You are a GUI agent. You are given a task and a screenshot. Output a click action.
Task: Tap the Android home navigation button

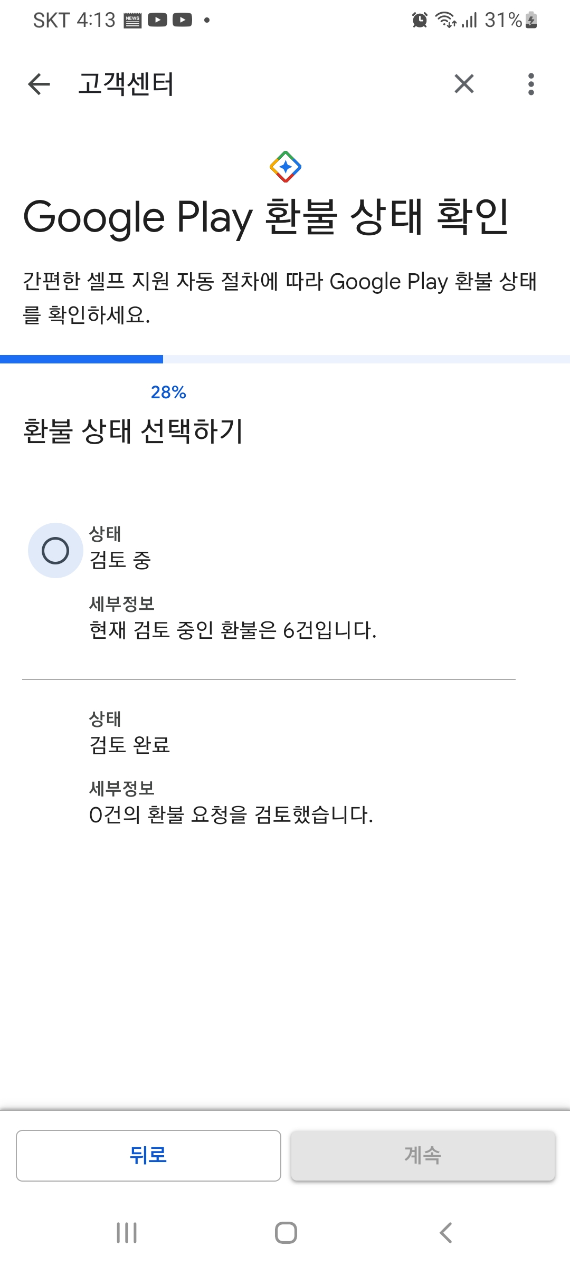click(x=286, y=1233)
